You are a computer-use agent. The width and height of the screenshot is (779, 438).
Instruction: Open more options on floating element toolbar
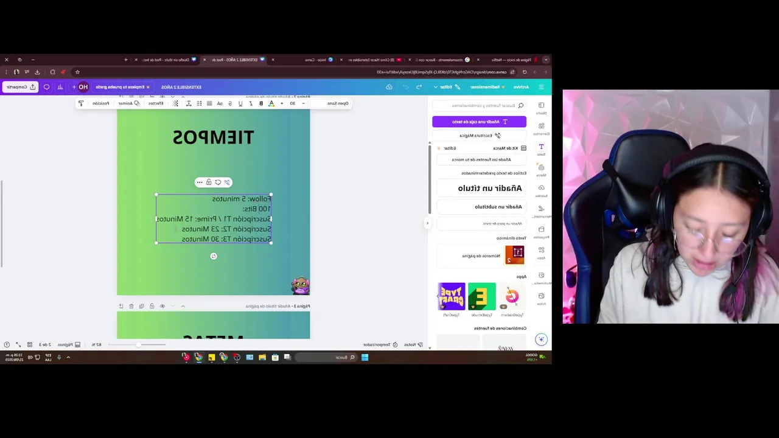(200, 182)
